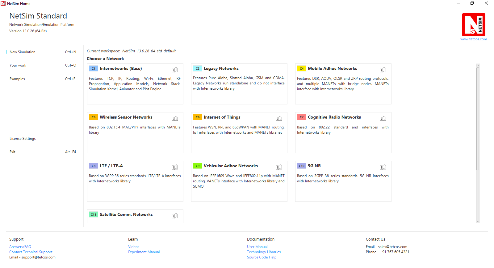Open info icon on Mobile Adhoc Networks card
The height and width of the screenshot is (268, 494).
(x=383, y=70)
